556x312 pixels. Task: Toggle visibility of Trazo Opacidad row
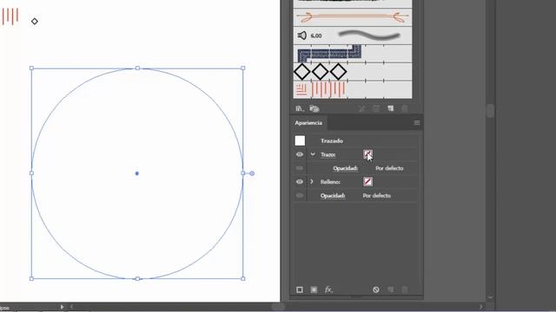click(300, 168)
